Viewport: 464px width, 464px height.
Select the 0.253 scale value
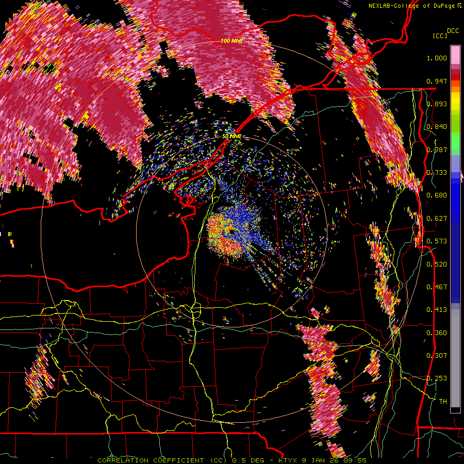437,378
